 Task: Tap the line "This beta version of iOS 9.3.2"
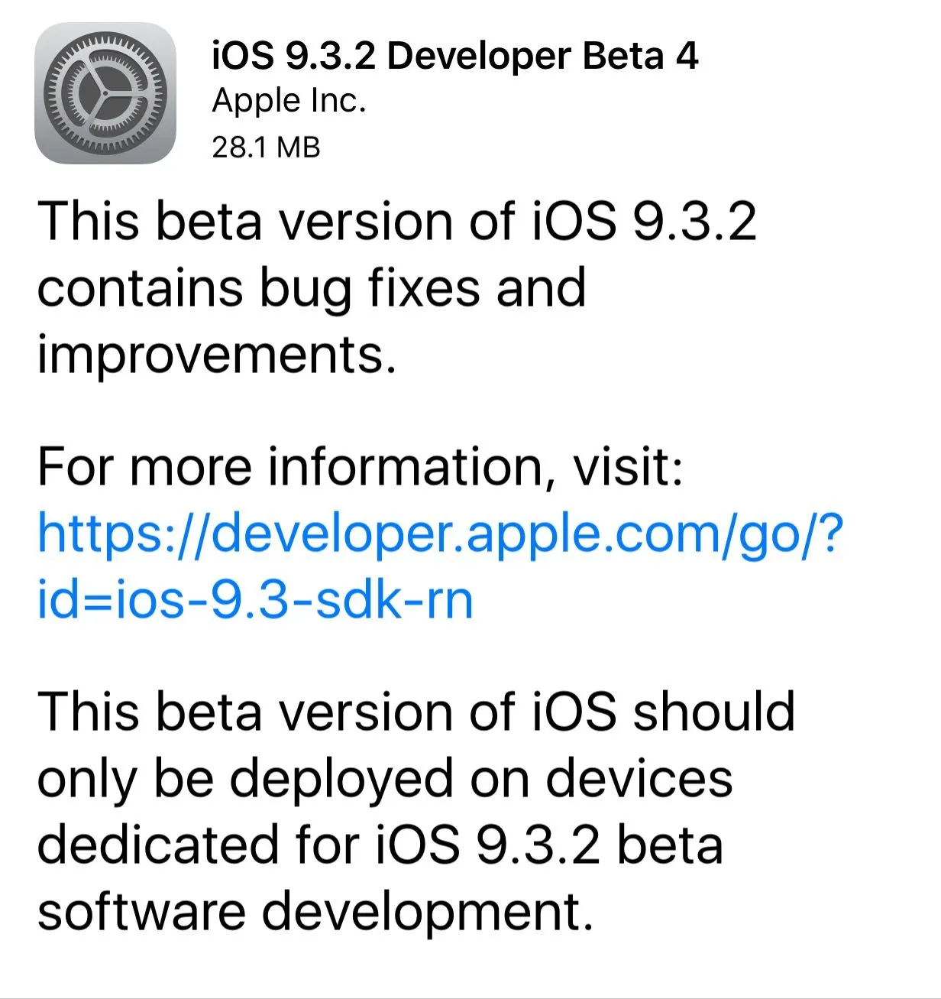[x=396, y=222]
